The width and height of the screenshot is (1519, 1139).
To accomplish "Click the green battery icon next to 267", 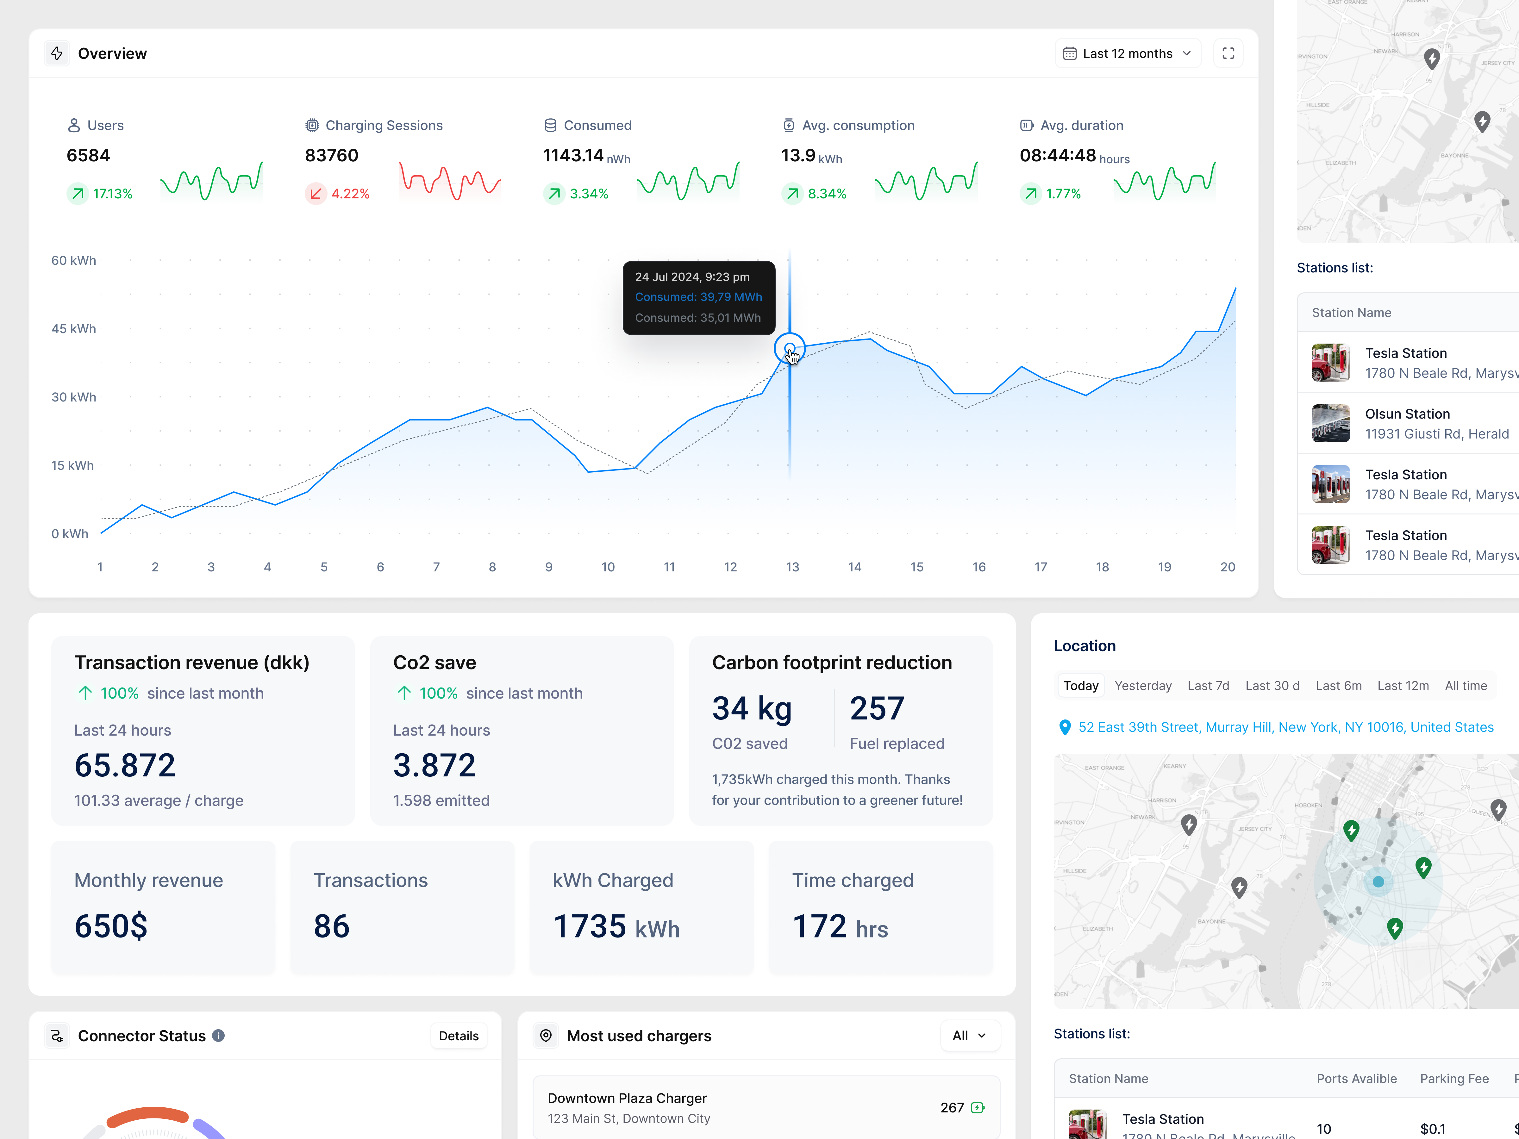I will pos(978,1107).
